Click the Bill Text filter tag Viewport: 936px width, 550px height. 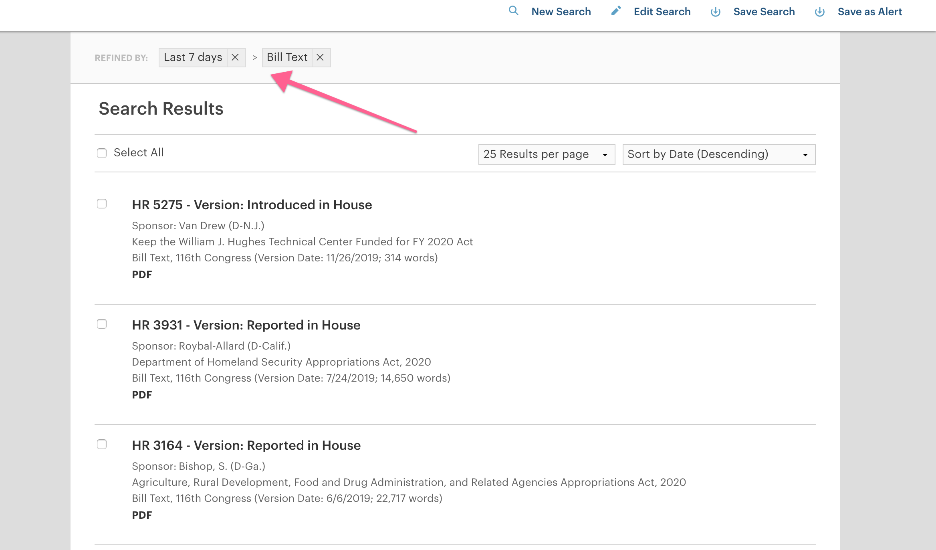coord(287,57)
